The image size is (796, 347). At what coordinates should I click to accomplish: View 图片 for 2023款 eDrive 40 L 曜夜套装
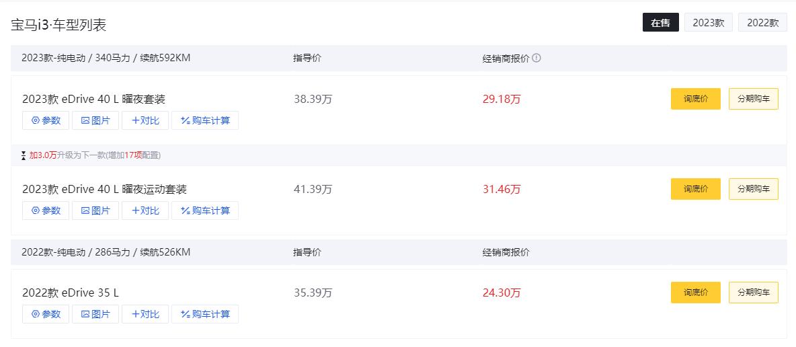click(x=95, y=120)
